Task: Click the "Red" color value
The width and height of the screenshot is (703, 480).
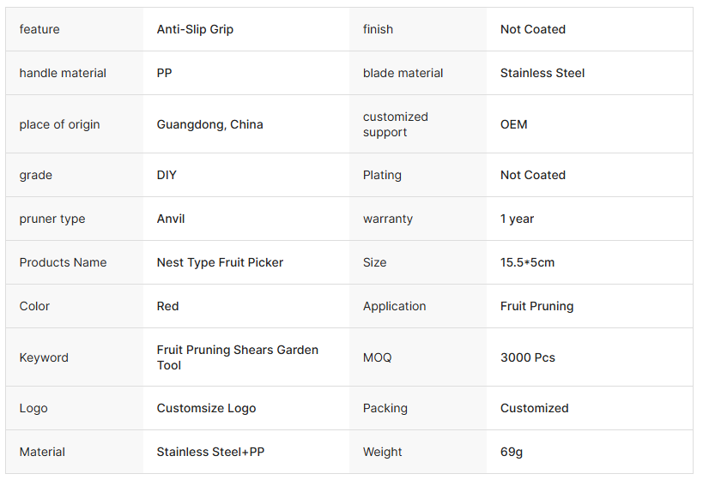Action: [x=167, y=306]
